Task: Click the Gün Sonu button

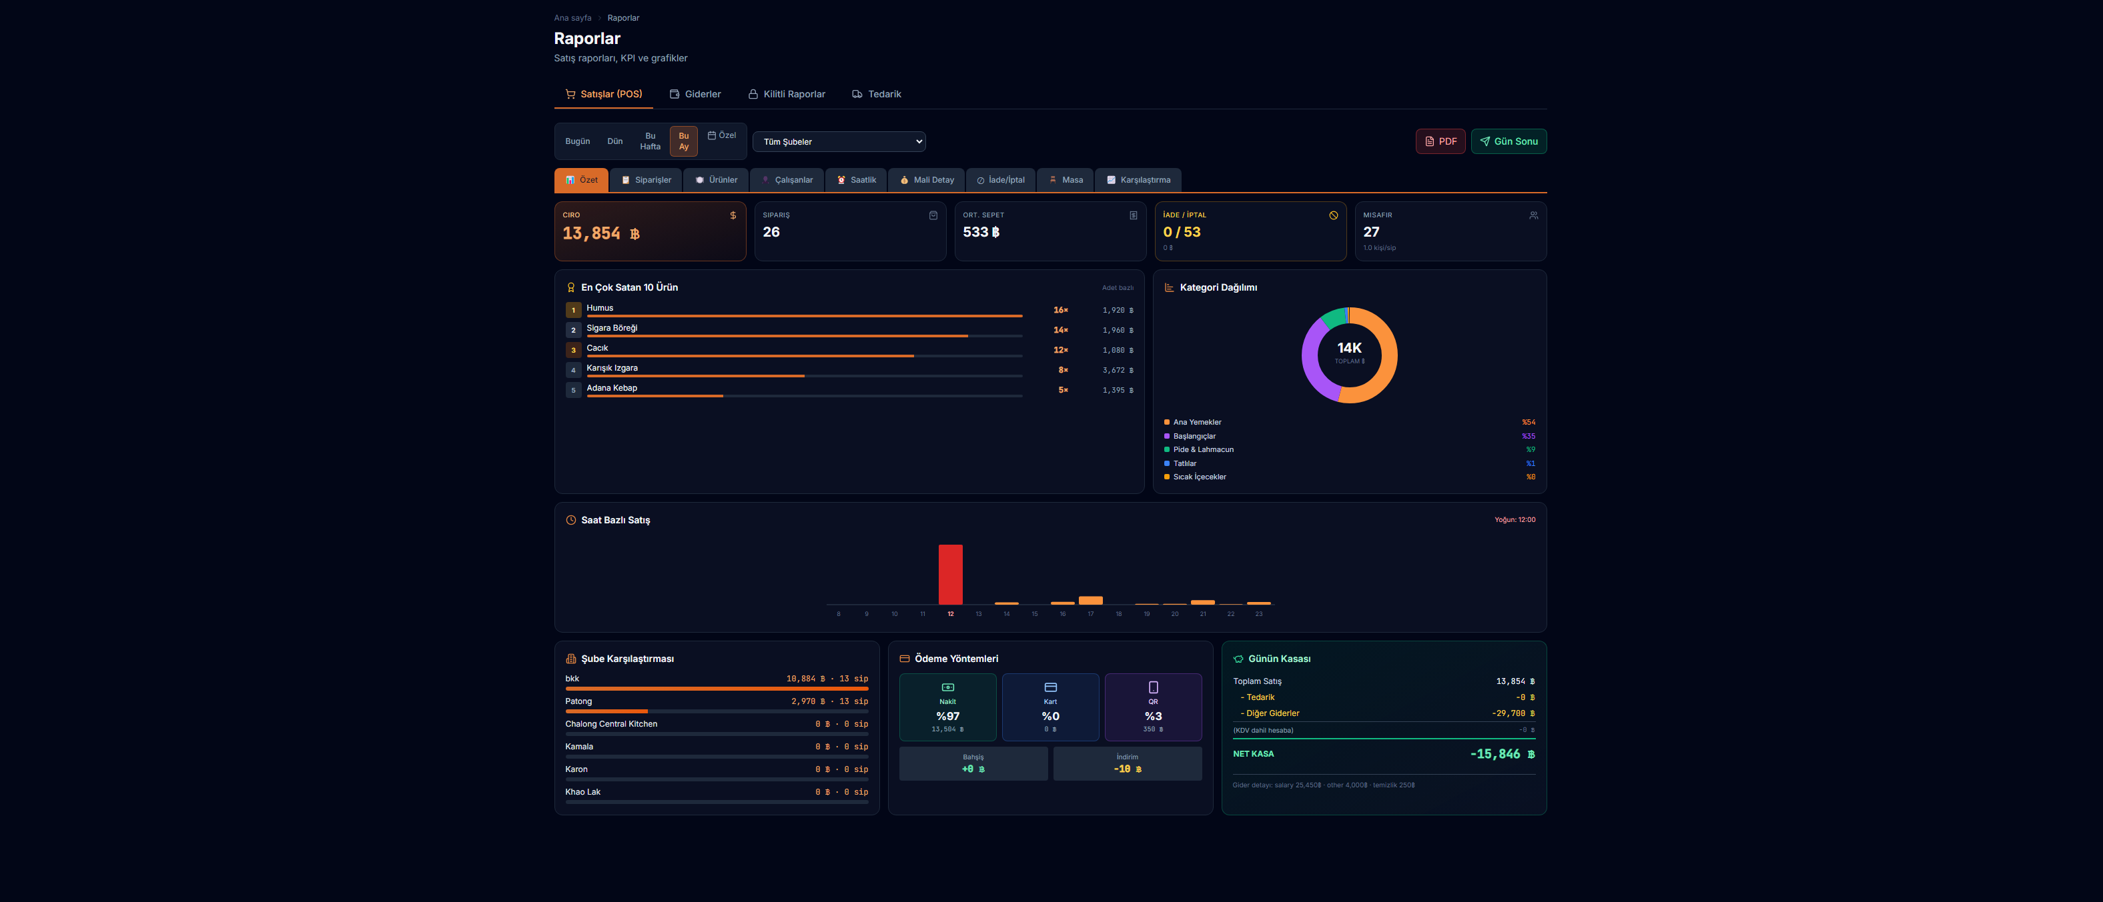Action: [1509, 141]
